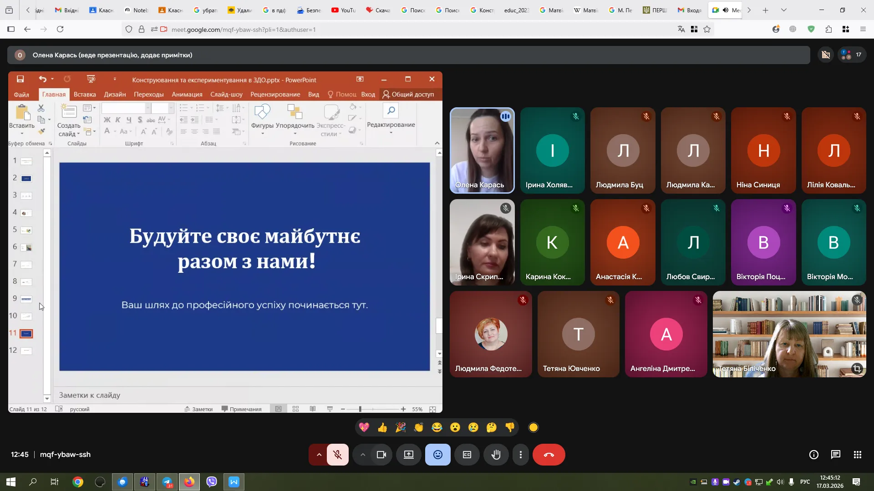The image size is (874, 491).
Task: Open the participants list showing 17
Action: point(851,55)
